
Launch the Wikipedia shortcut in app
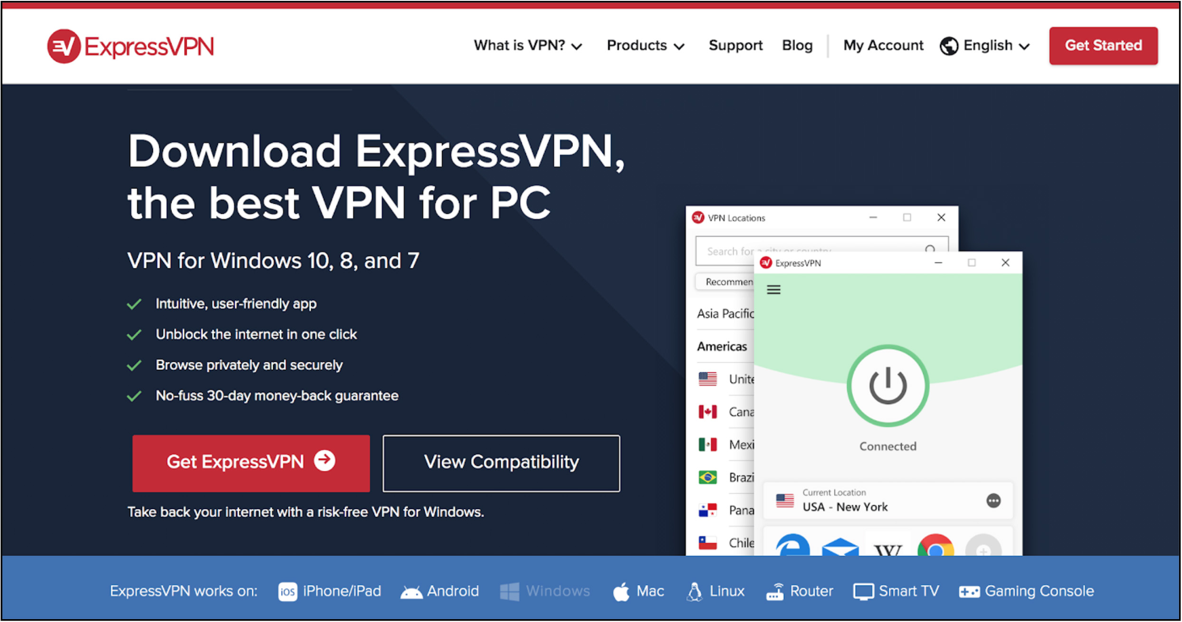pyautogui.click(x=887, y=550)
